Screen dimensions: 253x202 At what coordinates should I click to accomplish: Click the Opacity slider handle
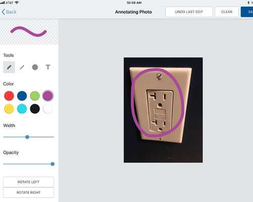point(53,164)
